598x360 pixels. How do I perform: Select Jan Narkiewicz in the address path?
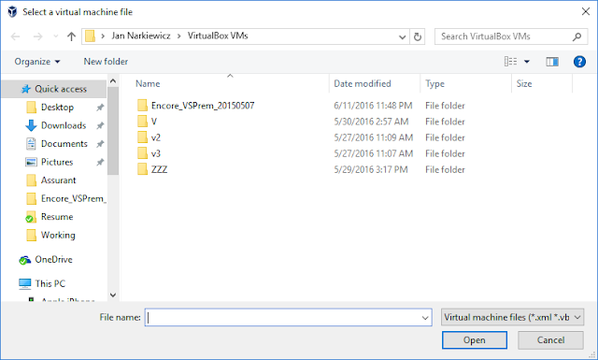pos(141,36)
